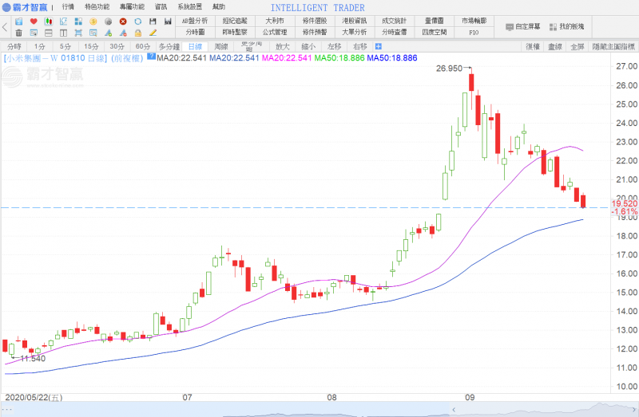This screenshot has height=417, width=639.
Task: Click the padlock lock icon
Action: click(137, 33)
